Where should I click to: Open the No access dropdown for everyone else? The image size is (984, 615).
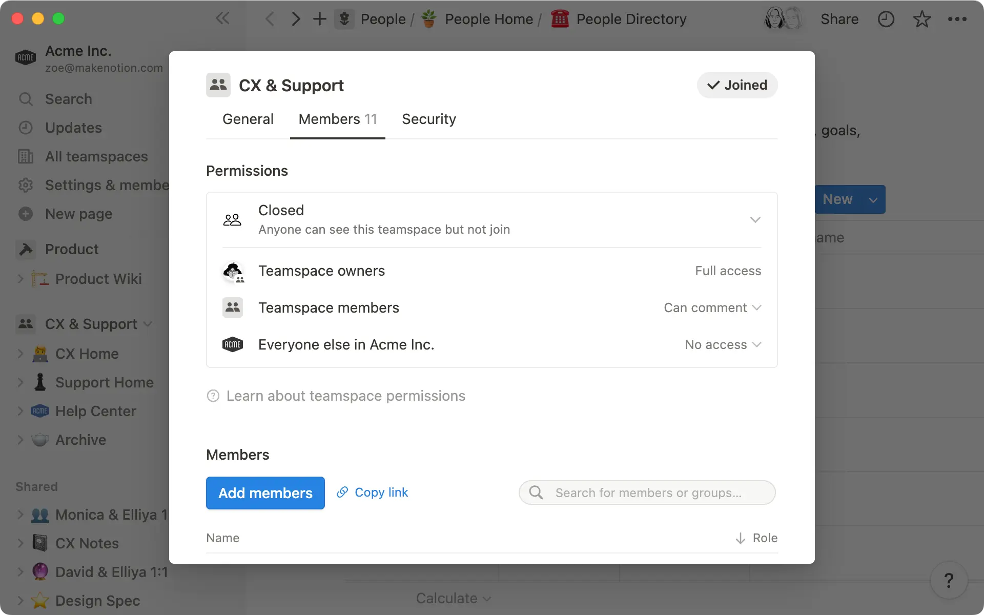click(723, 344)
